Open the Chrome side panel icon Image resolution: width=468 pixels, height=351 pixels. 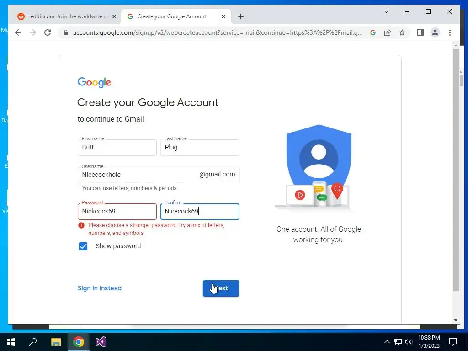coord(420,32)
